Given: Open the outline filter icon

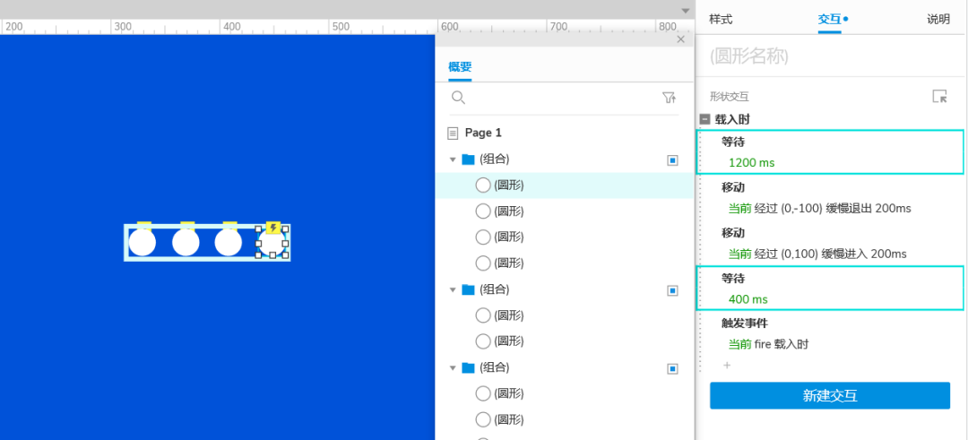Looking at the screenshot, I should pyautogui.click(x=669, y=98).
